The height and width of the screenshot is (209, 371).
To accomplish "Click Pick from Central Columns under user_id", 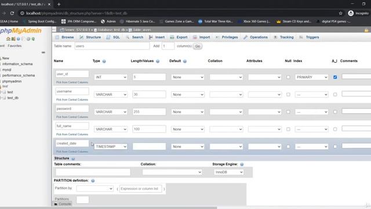I will tap(72, 82).
